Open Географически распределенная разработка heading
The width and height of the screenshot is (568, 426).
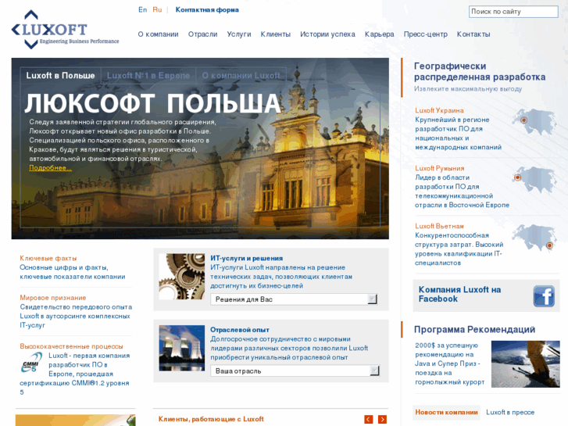pos(480,71)
